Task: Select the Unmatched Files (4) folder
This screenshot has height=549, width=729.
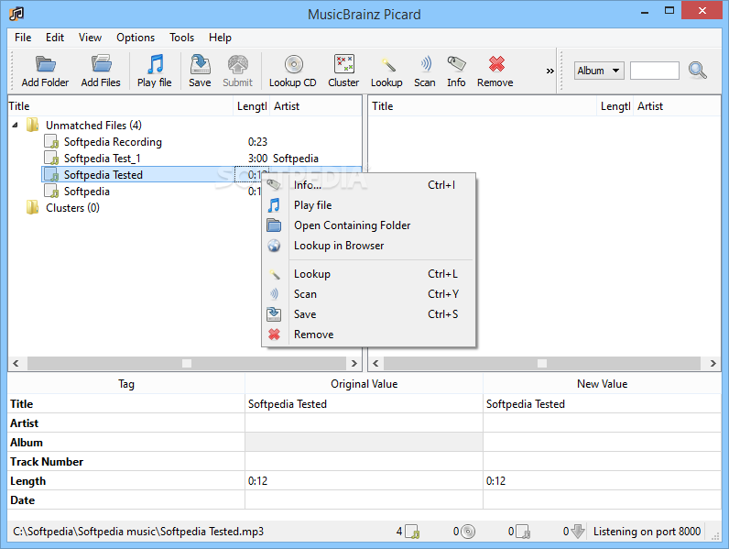Action: pyautogui.click(x=93, y=126)
